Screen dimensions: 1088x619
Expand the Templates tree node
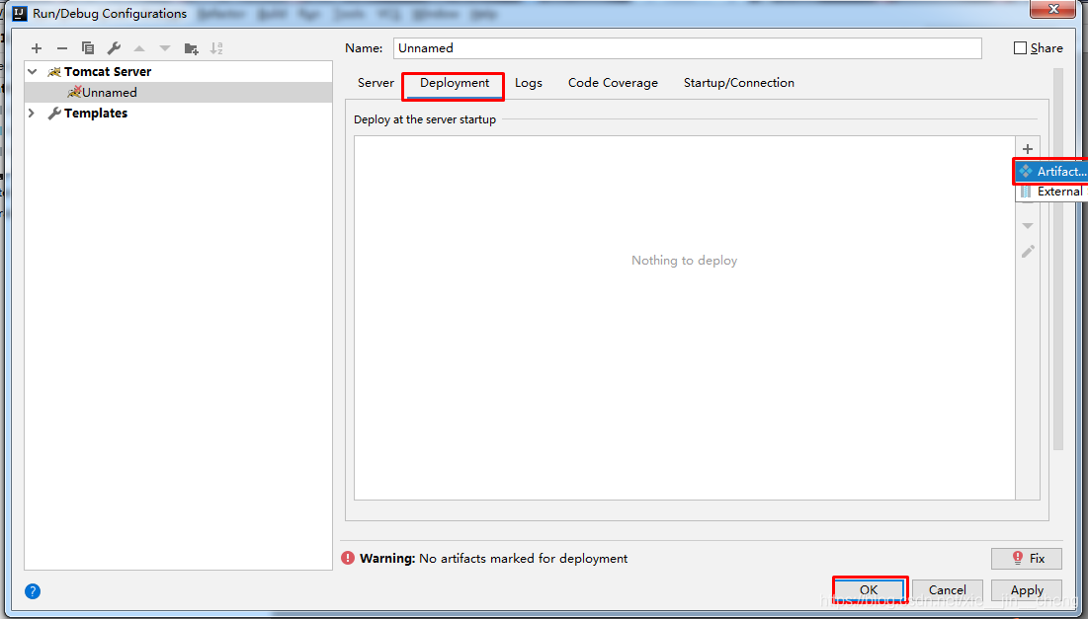point(32,113)
